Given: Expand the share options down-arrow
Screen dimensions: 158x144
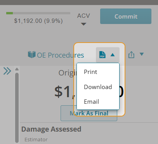Looking at the screenshot, I should tap(142, 54).
